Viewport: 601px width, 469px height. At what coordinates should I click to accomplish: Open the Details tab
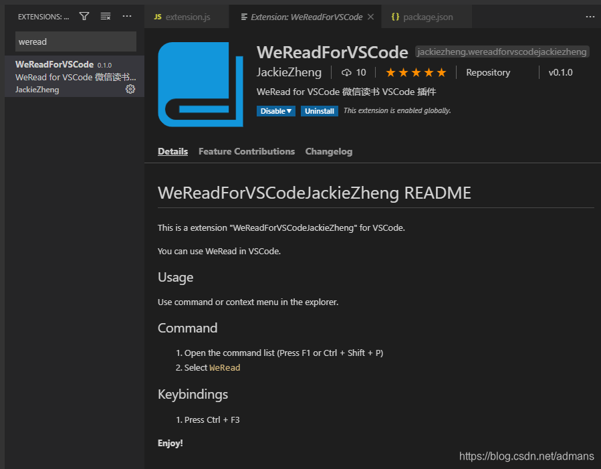tap(173, 151)
